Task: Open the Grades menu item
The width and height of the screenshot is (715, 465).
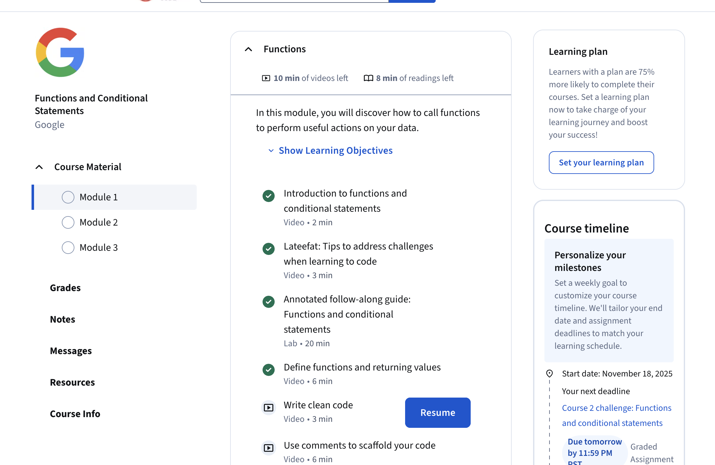Action: pyautogui.click(x=65, y=288)
